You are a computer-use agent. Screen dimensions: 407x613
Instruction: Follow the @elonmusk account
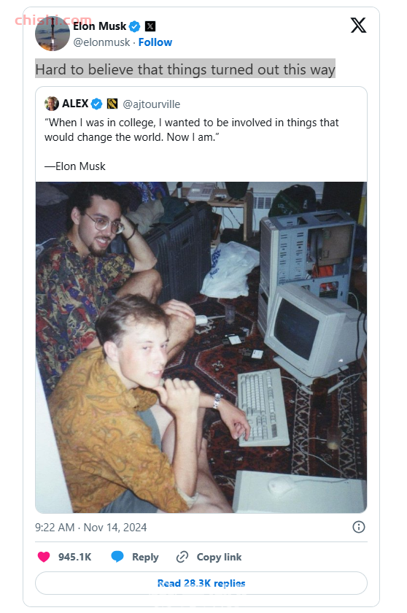155,42
